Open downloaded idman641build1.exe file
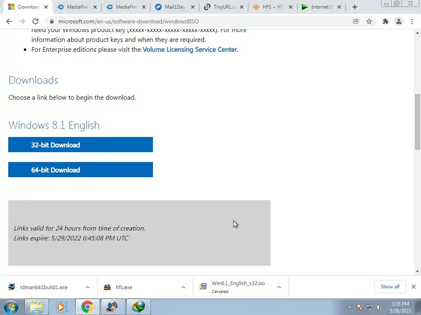Screen dimensions: 421x315 [x=44, y=287]
